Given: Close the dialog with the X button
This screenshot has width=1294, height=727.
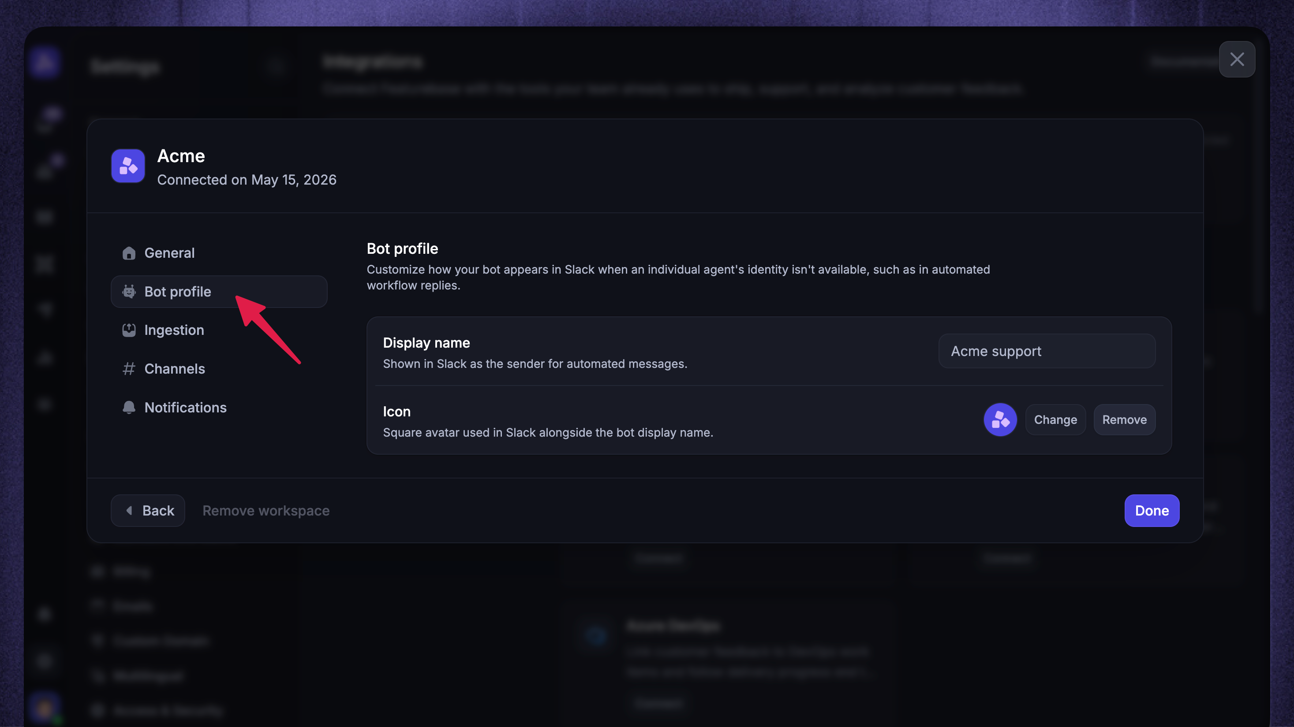Looking at the screenshot, I should (x=1237, y=59).
